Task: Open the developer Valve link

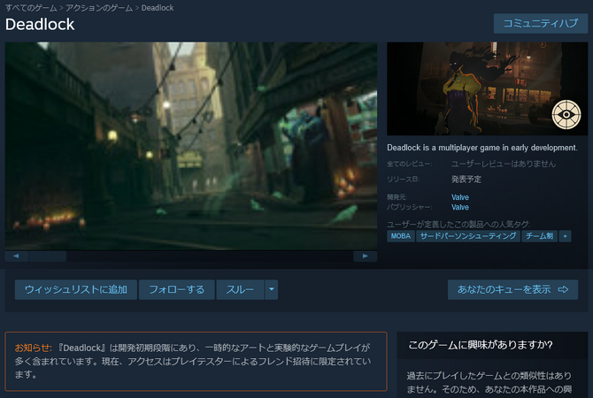Action: pos(460,196)
